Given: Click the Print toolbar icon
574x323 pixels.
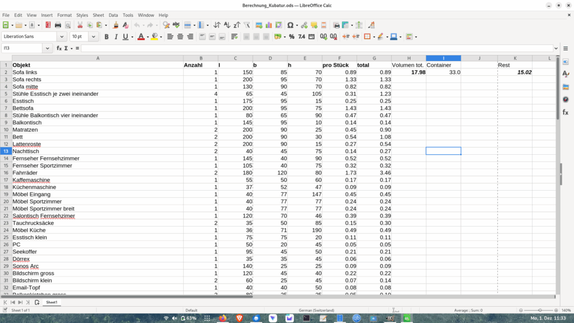Looking at the screenshot, I should pos(58,25).
